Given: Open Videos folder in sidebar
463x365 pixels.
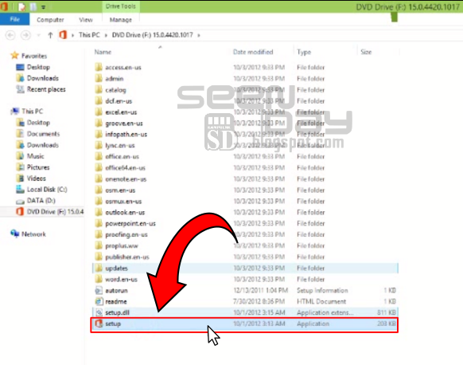Looking at the screenshot, I should (37, 179).
